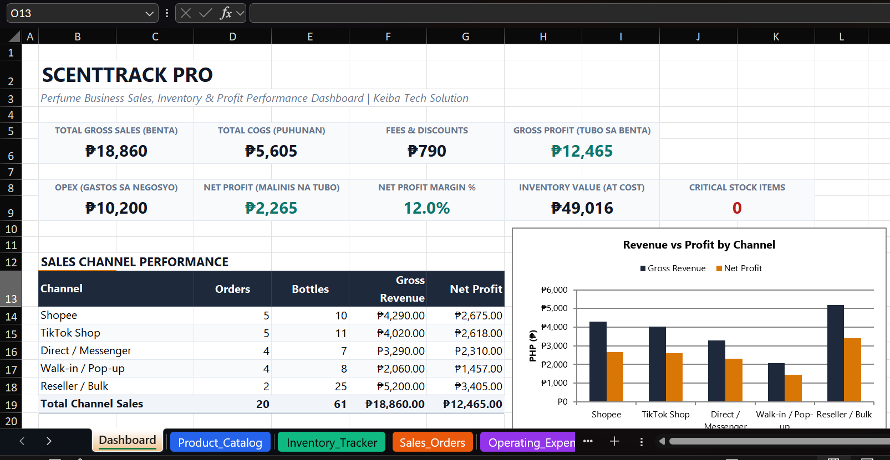Switch to the Sales_Orders sheet tab
This screenshot has height=460, width=890.
[433, 442]
